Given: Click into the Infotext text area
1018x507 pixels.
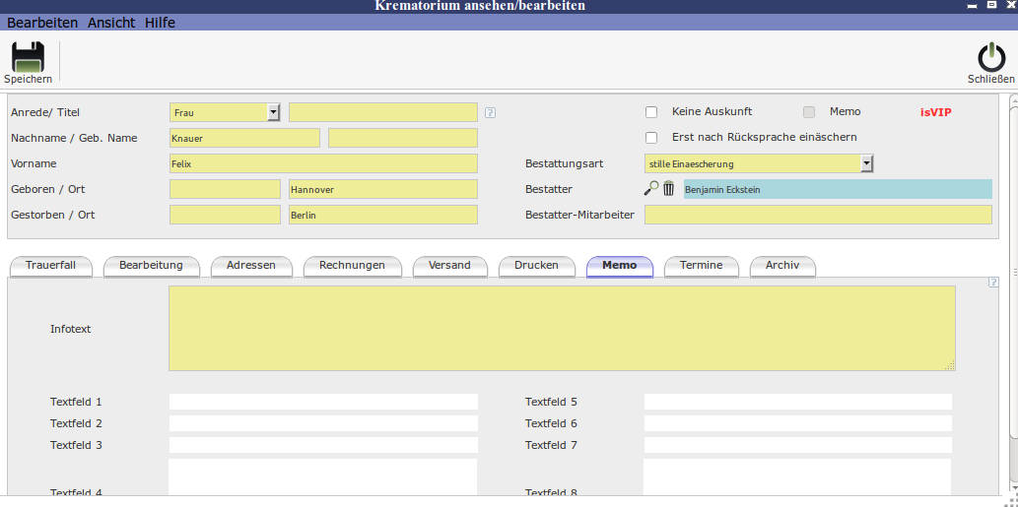Looking at the screenshot, I should pyautogui.click(x=562, y=328).
